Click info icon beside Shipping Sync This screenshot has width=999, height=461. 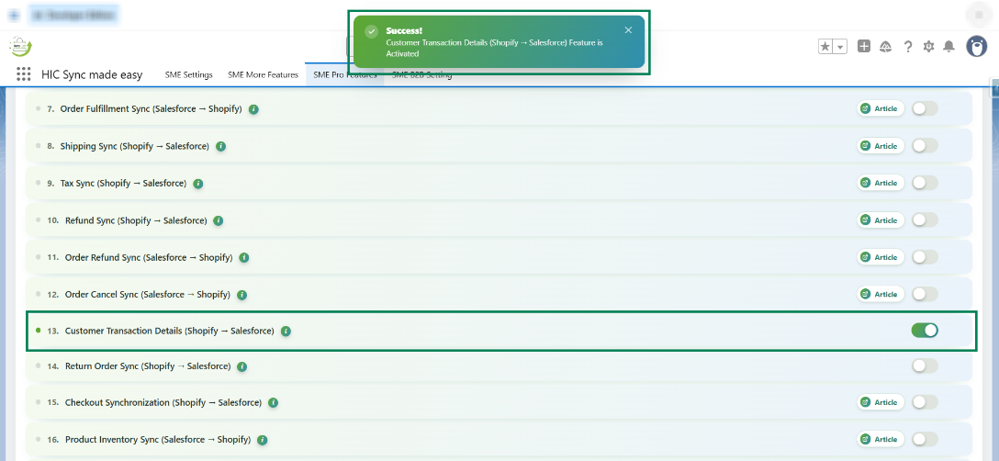coord(221,146)
